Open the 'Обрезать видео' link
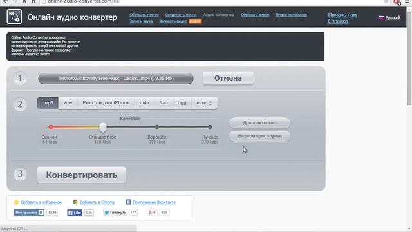 [255, 15]
